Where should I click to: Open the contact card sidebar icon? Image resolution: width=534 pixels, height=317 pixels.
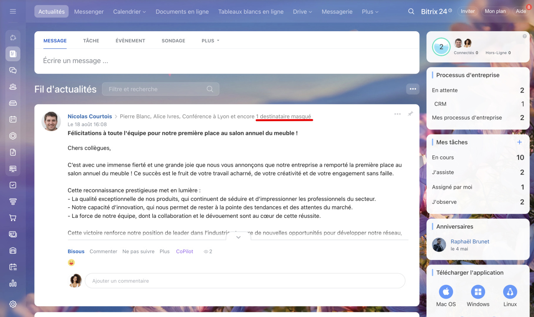(13, 234)
